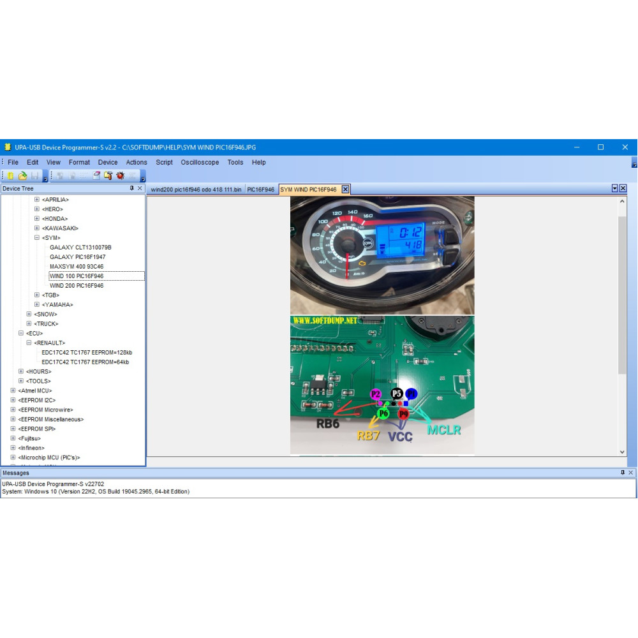Expand the <TRUCK> node
Screen dimensions: 638x638
click(29, 324)
